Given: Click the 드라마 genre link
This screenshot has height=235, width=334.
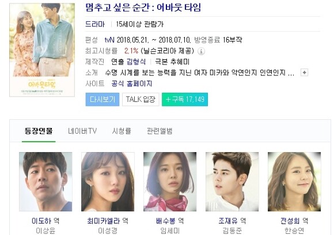Looking at the screenshot, I should (95, 24).
